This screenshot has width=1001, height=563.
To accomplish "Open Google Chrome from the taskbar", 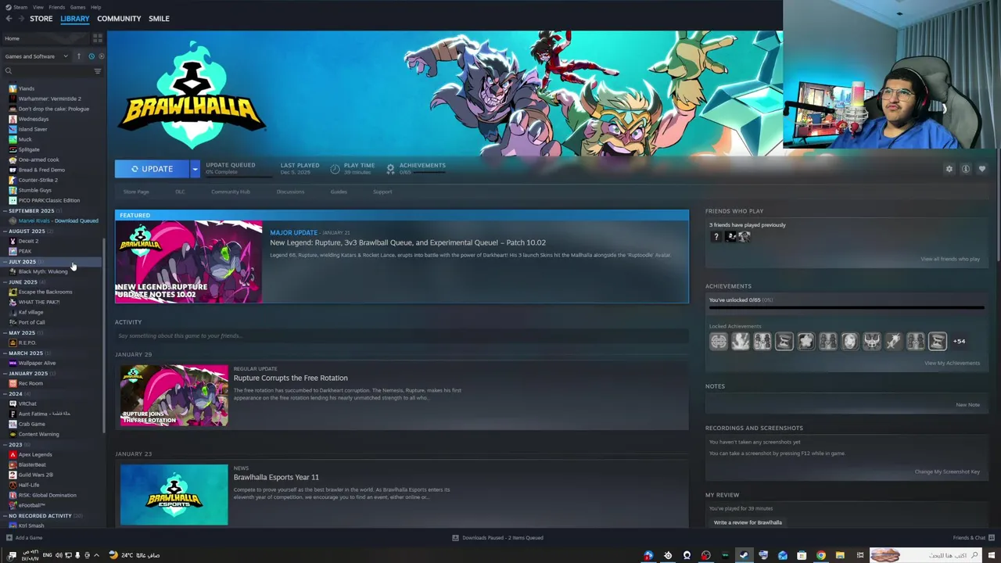I will coord(821,555).
